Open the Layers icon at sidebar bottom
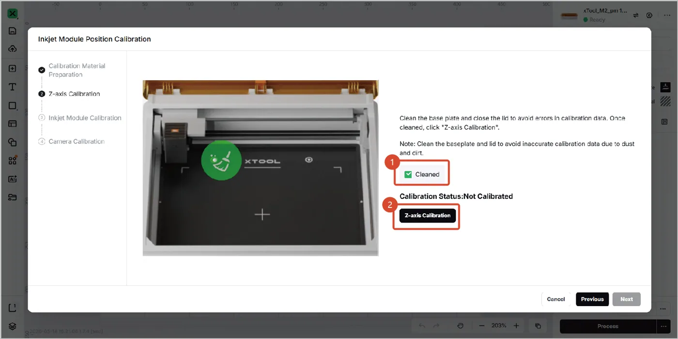678x339 pixels. pos(13,326)
